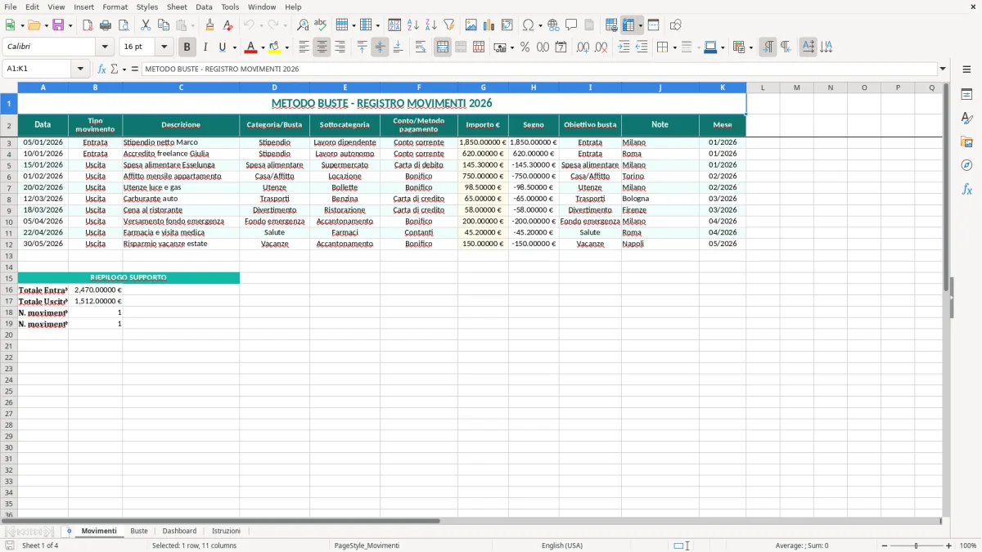This screenshot has height=552, width=982.
Task: Click the Print icon
Action: [106, 25]
